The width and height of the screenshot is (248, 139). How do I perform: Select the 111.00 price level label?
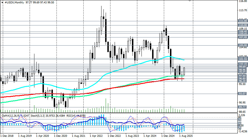click(x=242, y=21)
